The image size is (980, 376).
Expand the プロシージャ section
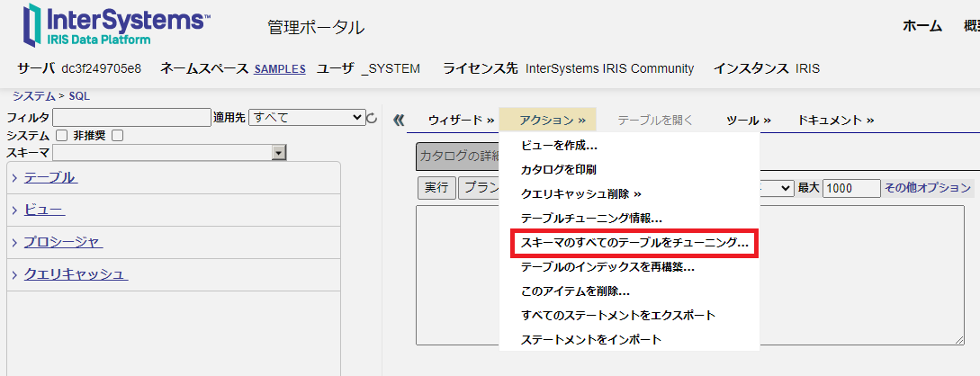(63, 242)
